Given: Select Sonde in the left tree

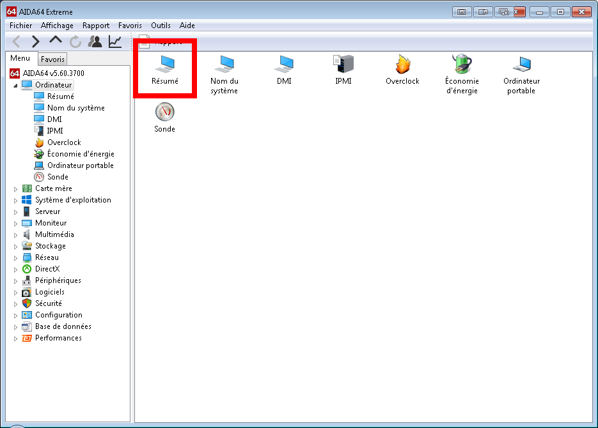Looking at the screenshot, I should [x=58, y=177].
